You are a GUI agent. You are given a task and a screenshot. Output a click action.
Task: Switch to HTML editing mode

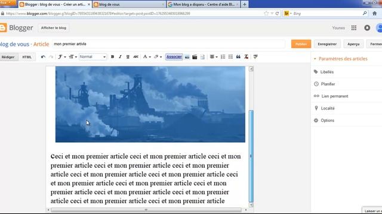click(x=27, y=57)
